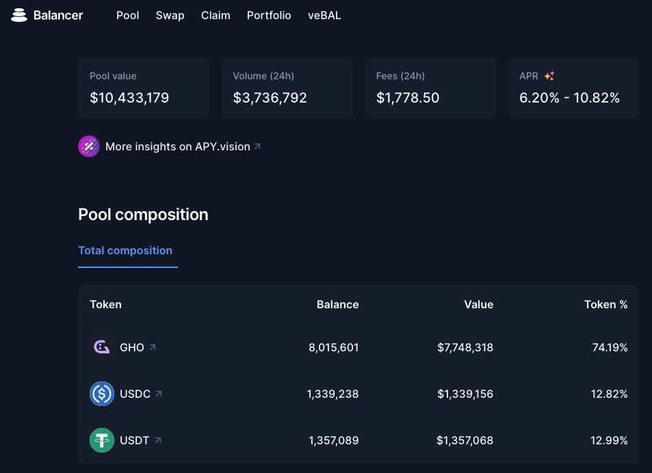Open the external link arrow beside GHO
The image size is (652, 473).
(153, 347)
